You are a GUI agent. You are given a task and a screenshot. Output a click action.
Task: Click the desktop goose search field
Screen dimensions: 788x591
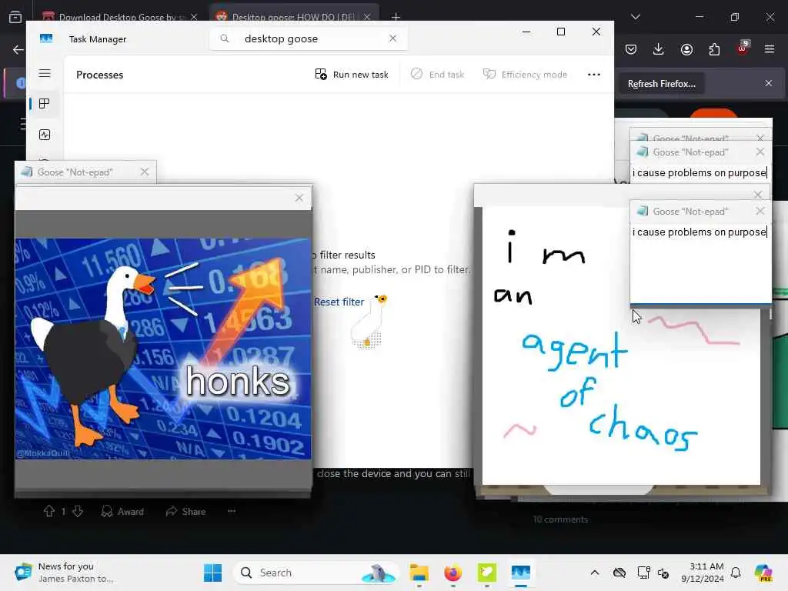tap(308, 38)
